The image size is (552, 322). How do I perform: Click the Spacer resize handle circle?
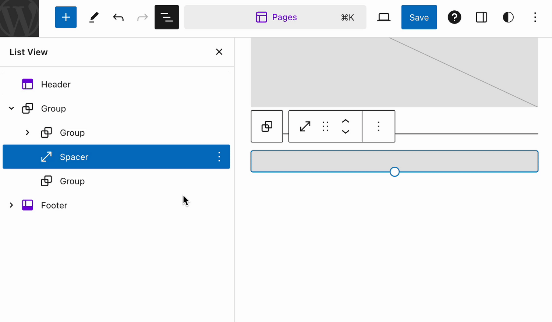[x=394, y=172]
